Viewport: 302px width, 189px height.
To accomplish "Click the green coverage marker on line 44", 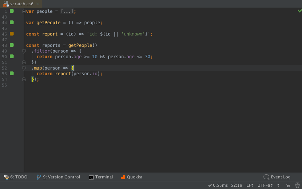I will (x=12, y=22).
